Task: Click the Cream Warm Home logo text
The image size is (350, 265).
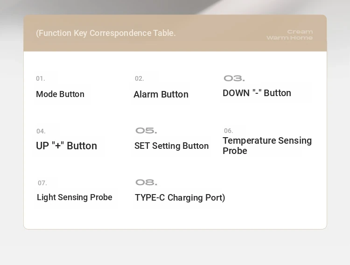Action: click(x=290, y=35)
